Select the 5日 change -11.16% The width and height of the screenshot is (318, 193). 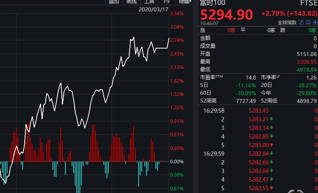(246, 86)
